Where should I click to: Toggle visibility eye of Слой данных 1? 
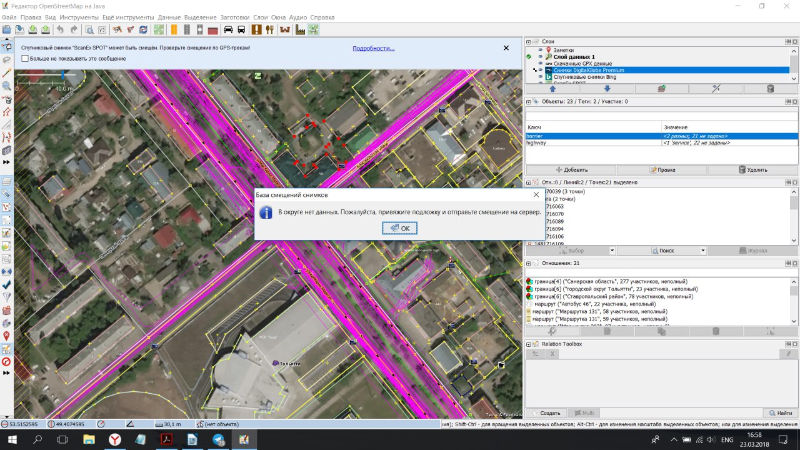pyautogui.click(x=541, y=57)
